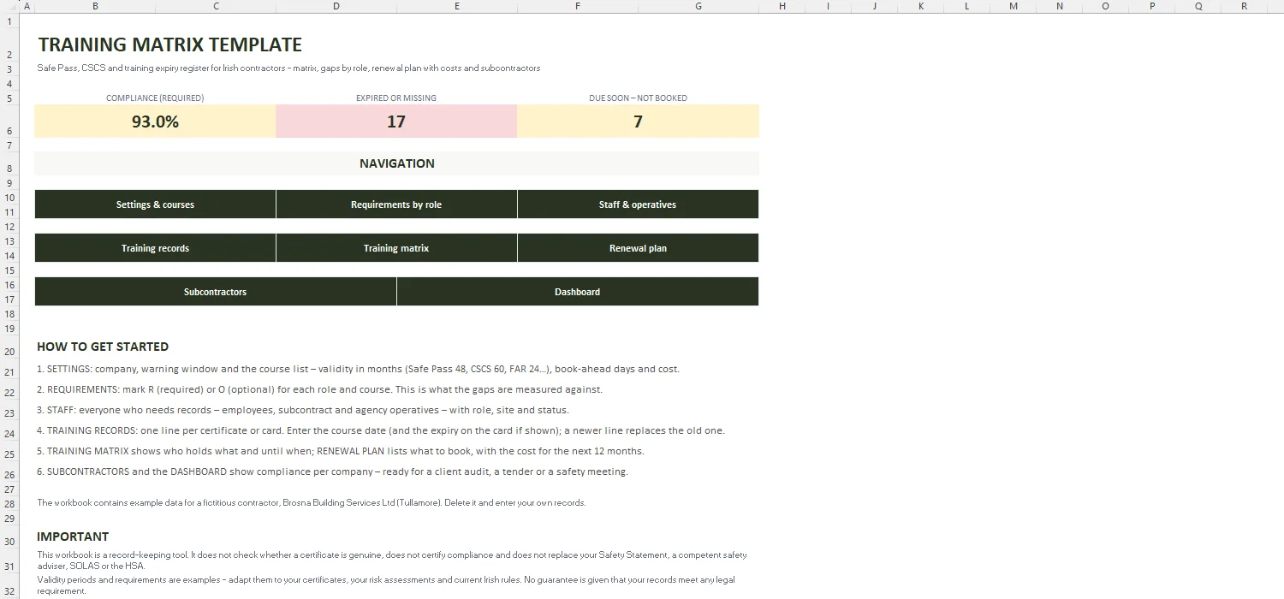Click the step 3 STAFF instruction line
Screen dimensions: 1284x599
point(302,410)
